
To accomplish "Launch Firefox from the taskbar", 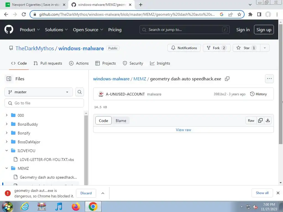I will pyautogui.click(x=76, y=206).
